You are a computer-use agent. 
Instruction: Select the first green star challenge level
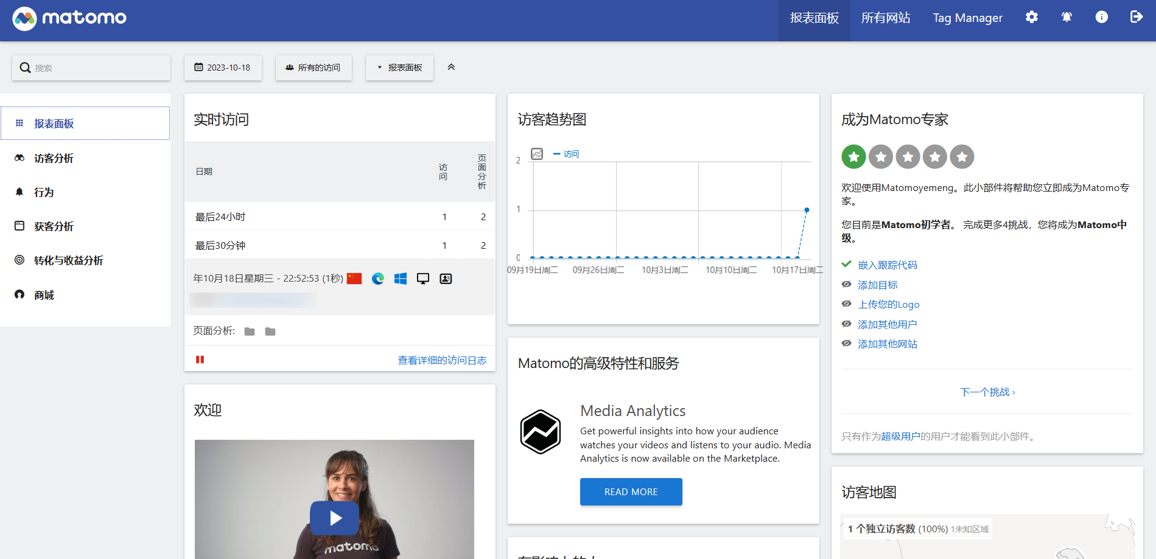click(x=853, y=157)
